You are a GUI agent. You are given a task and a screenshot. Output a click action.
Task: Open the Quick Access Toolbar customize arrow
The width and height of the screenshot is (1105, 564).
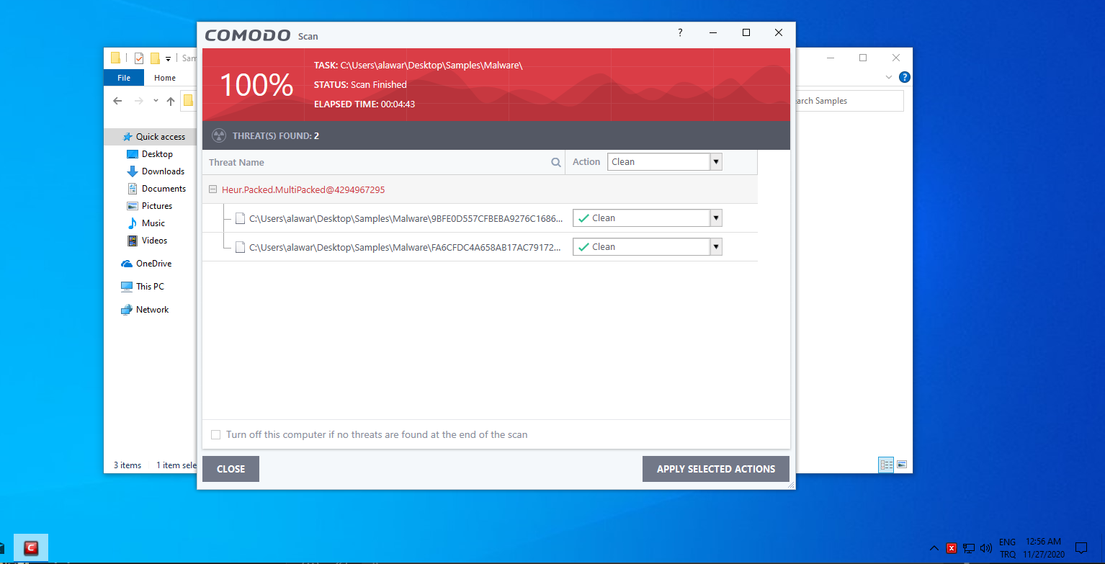point(169,59)
